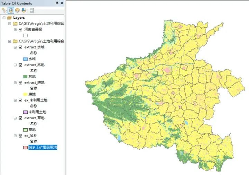Click the Layers data frame icon
The height and width of the screenshot is (175, 249).
point(9,18)
